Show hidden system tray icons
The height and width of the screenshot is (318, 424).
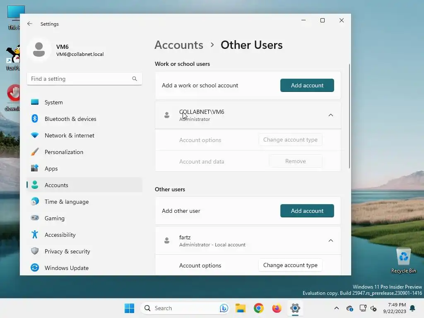tap(336, 308)
